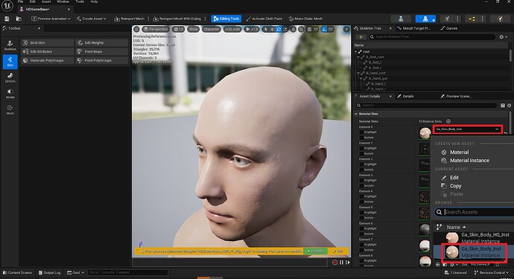Open the Create Asset dropdown
Screen dimensions: 514x279
pyautogui.click(x=91, y=19)
